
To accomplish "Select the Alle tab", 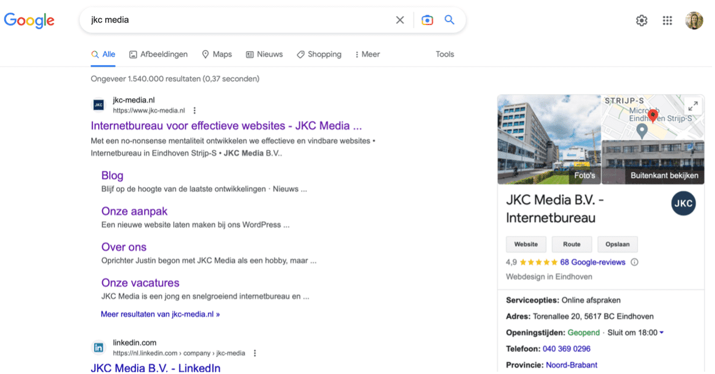I will coord(103,55).
